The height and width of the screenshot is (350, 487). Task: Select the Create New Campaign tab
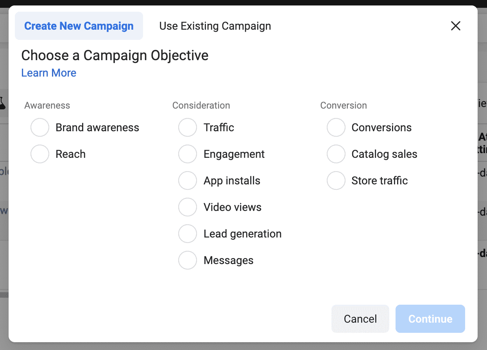[x=79, y=26]
